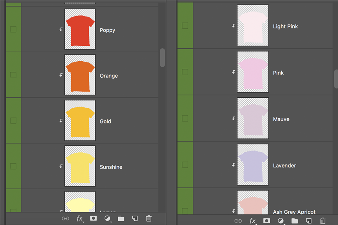Toggle visibility of the Gold layer
This screenshot has height=225, width=338.
[13, 120]
